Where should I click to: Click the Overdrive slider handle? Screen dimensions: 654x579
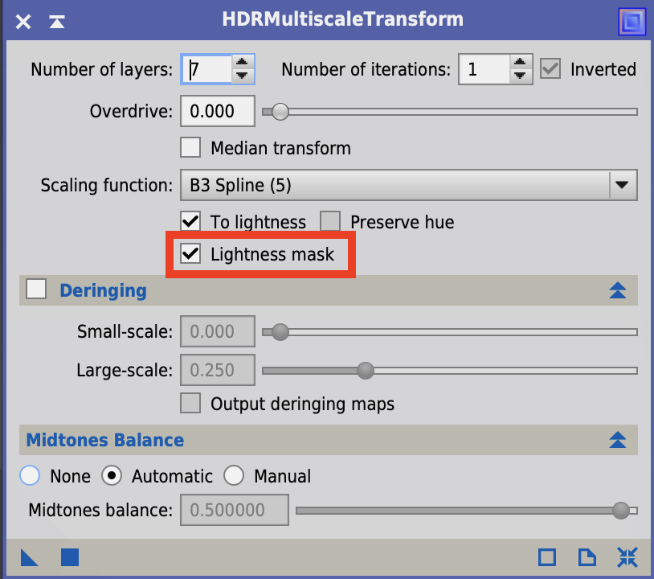click(280, 112)
